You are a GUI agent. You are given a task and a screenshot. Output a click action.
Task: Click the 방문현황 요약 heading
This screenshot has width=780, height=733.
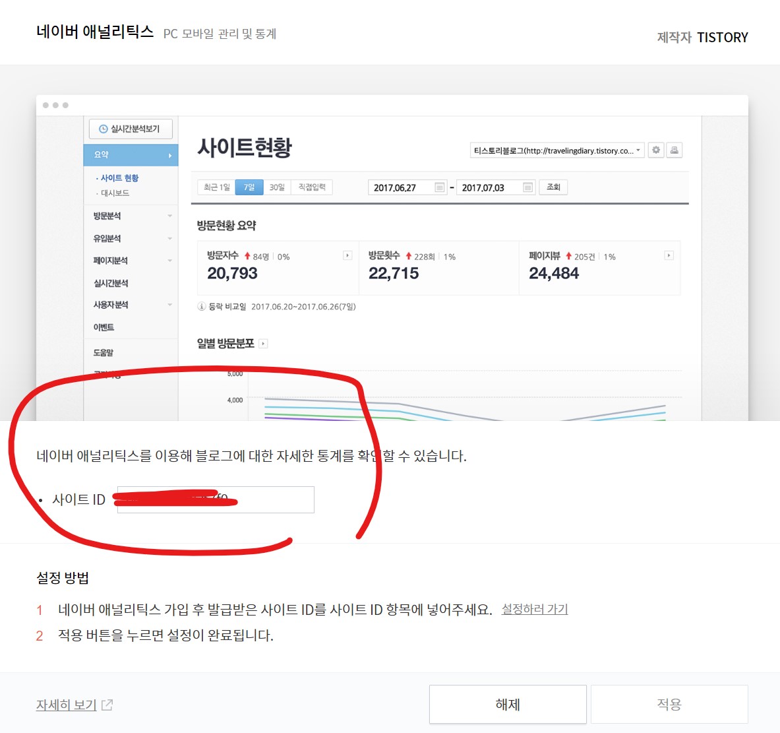pyautogui.click(x=226, y=226)
